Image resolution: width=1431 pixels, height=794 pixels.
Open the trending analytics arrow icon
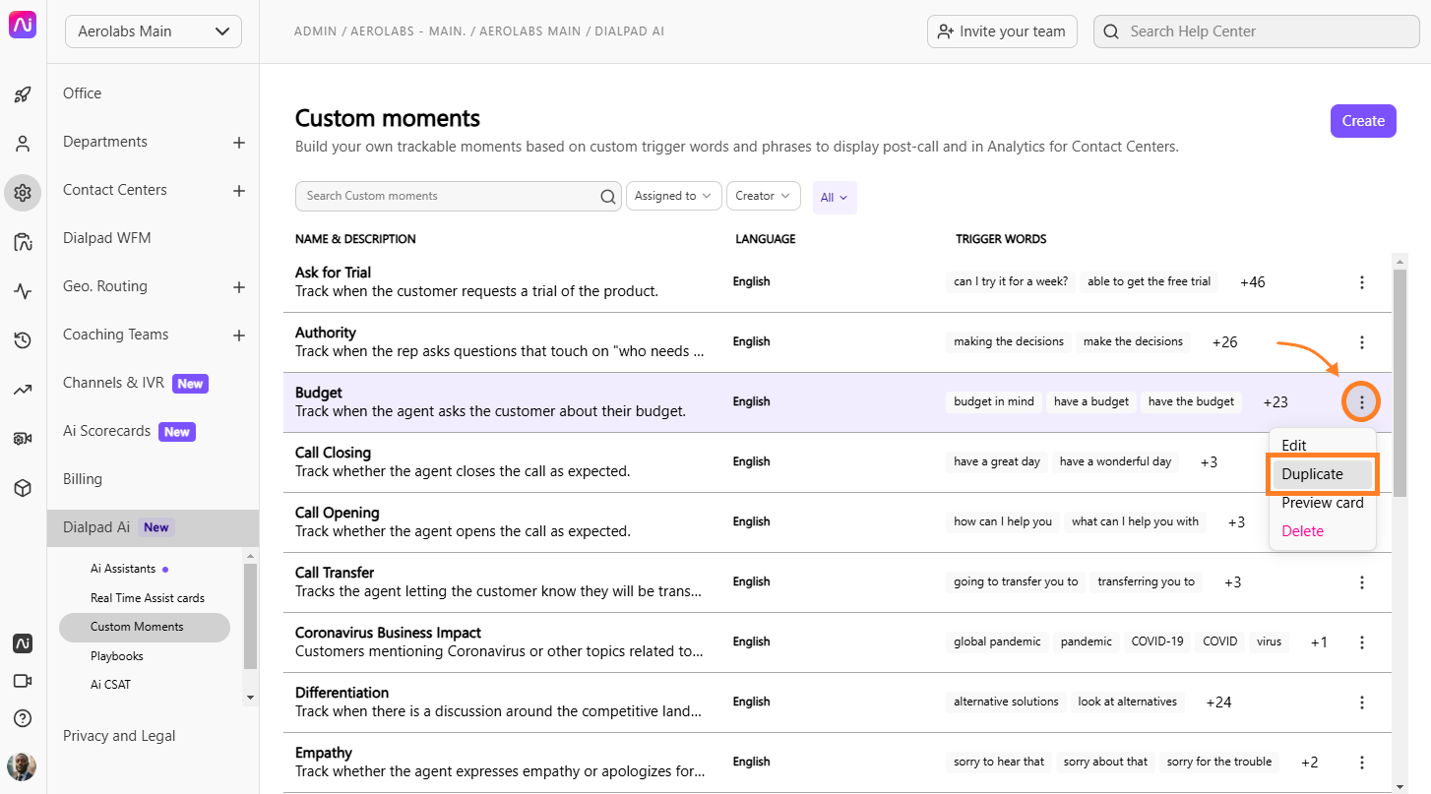coord(23,390)
